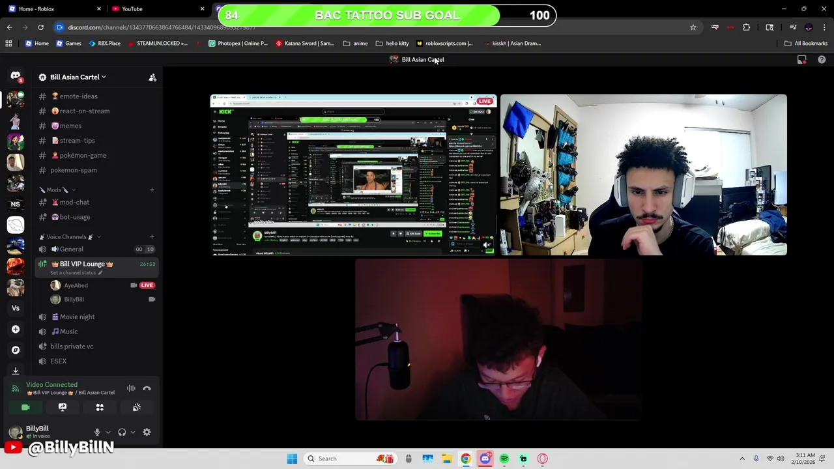Create channel in Mods with plus
834x469 pixels.
tap(152, 190)
